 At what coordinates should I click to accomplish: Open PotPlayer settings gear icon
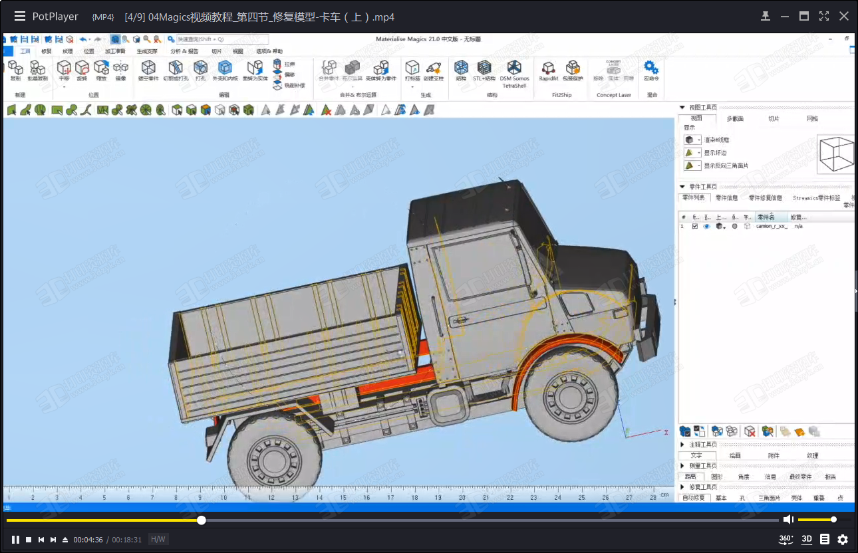tap(843, 540)
